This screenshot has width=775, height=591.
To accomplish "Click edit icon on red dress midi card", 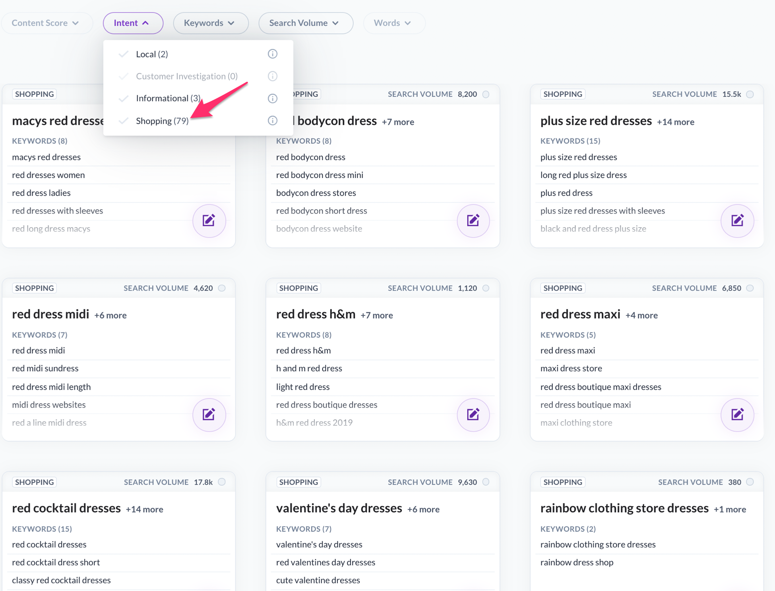I will pyautogui.click(x=209, y=415).
